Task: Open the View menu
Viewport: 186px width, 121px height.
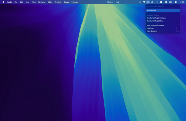Action: point(28,2)
